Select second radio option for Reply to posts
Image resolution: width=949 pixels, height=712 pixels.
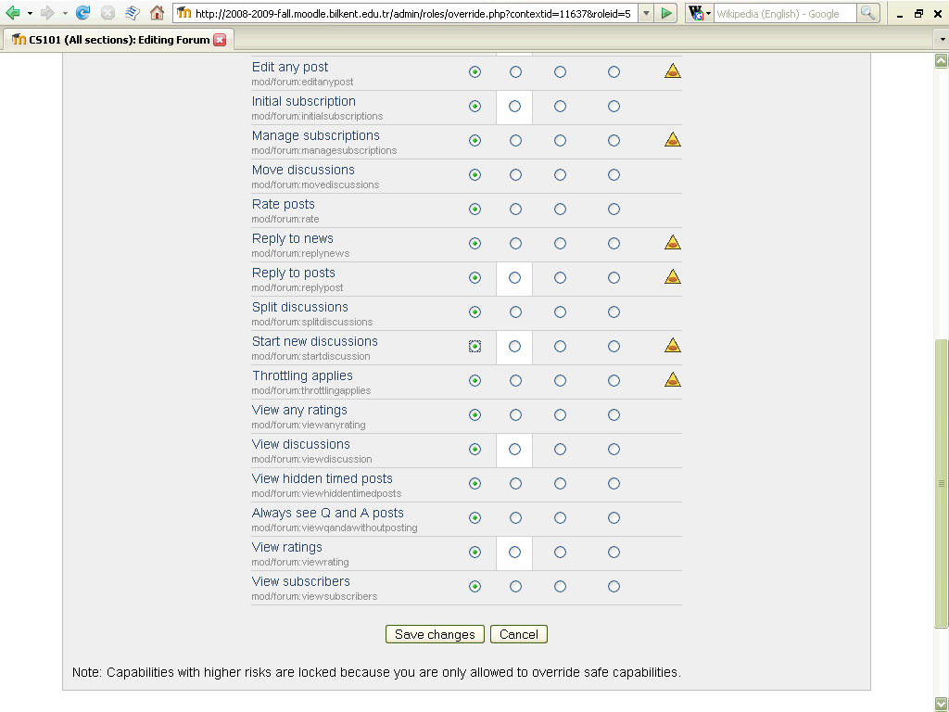click(514, 278)
